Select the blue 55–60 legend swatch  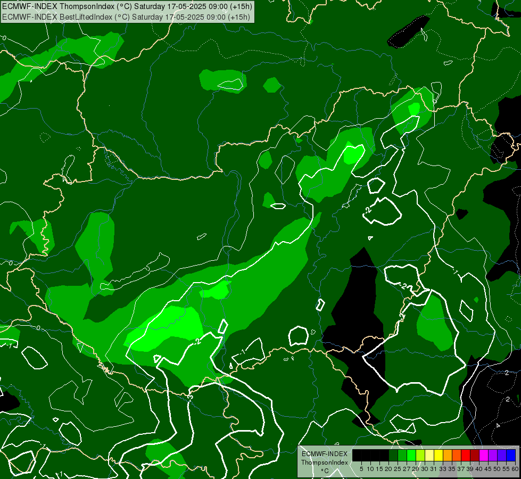coord(510,455)
